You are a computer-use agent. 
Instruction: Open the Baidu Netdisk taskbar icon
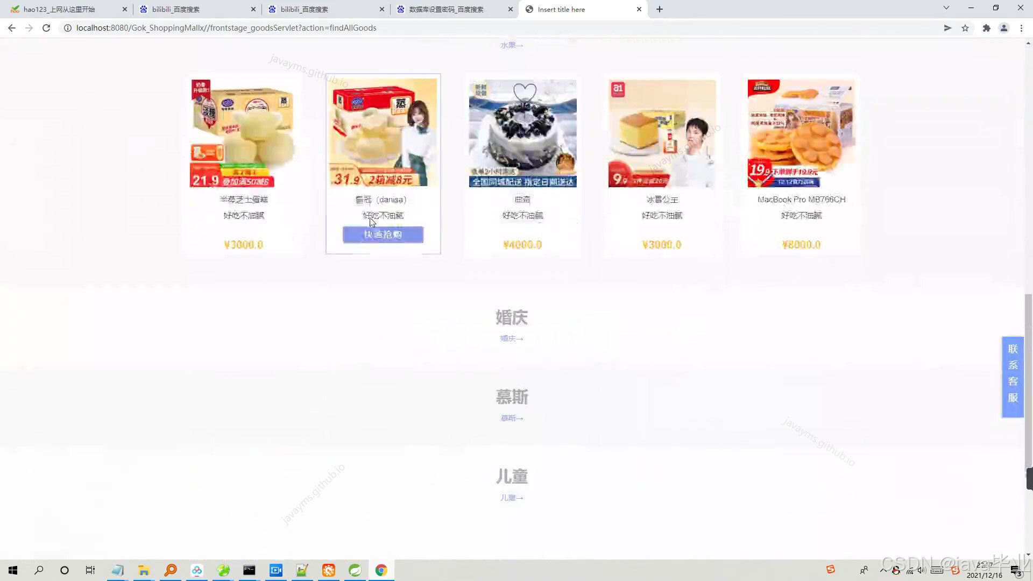point(197,570)
